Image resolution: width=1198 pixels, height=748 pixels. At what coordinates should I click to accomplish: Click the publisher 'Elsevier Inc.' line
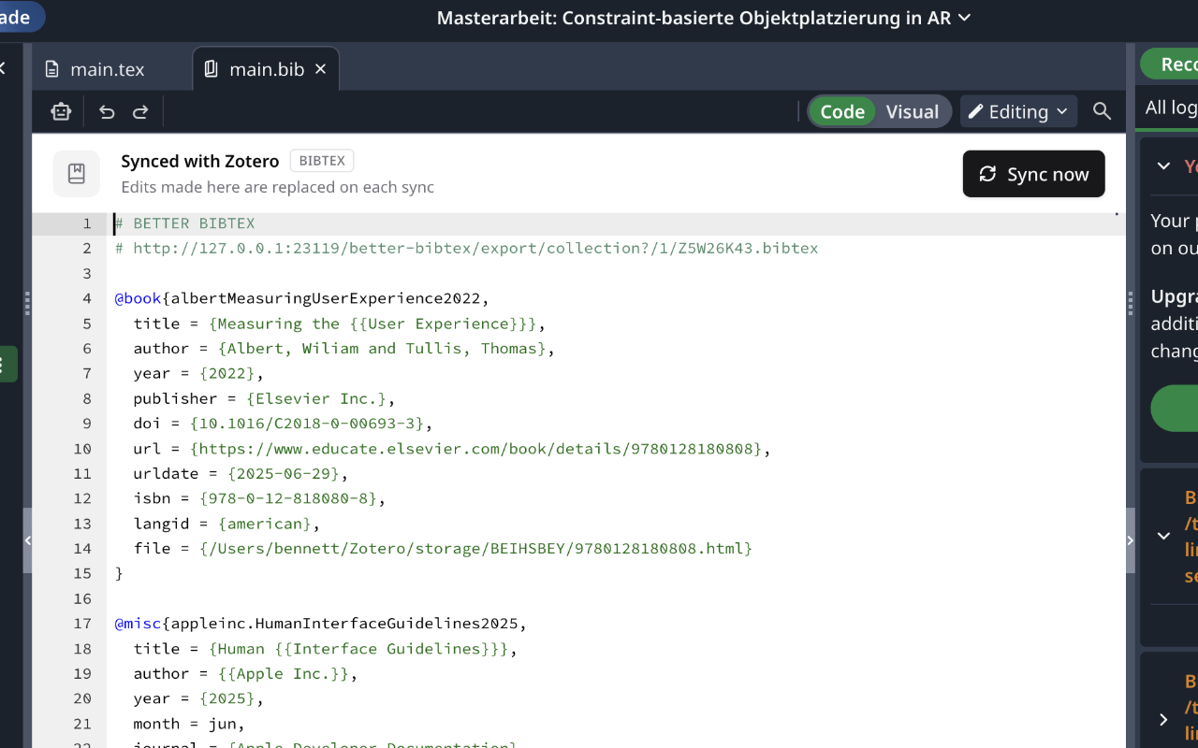265,398
